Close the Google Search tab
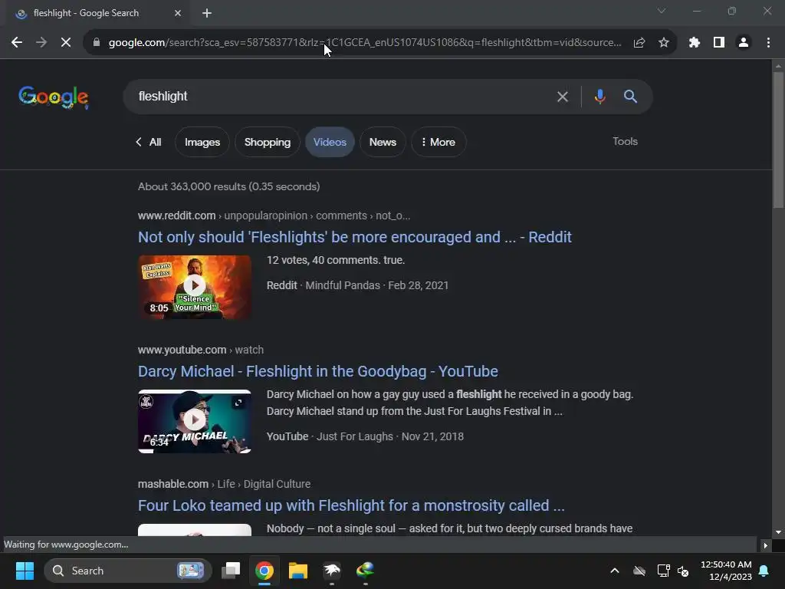The height and width of the screenshot is (589, 785). 178,13
